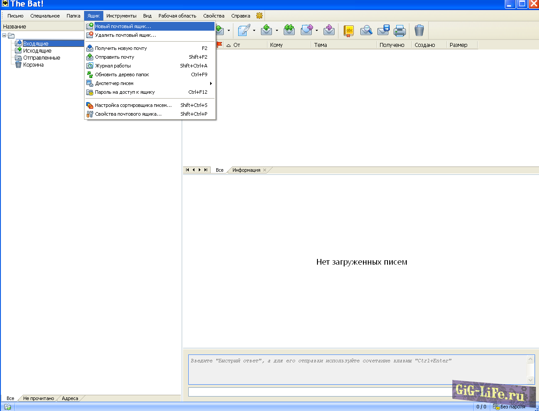Collapse the account tree root node
Screen dimensions: 539x411
(x=4, y=35)
